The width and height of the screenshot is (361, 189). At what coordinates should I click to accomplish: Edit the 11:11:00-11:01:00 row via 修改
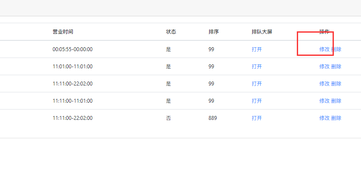tap(324, 101)
